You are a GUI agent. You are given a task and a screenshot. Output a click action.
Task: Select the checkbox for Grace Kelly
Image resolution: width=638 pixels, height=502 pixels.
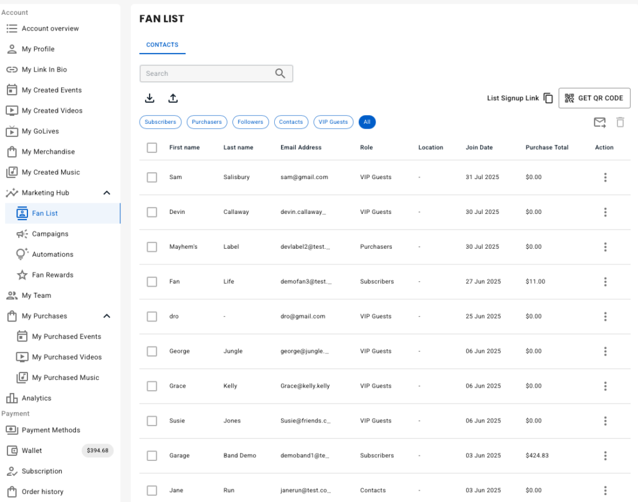point(152,386)
